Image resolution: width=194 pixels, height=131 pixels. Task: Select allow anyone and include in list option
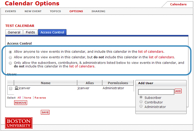11,52
